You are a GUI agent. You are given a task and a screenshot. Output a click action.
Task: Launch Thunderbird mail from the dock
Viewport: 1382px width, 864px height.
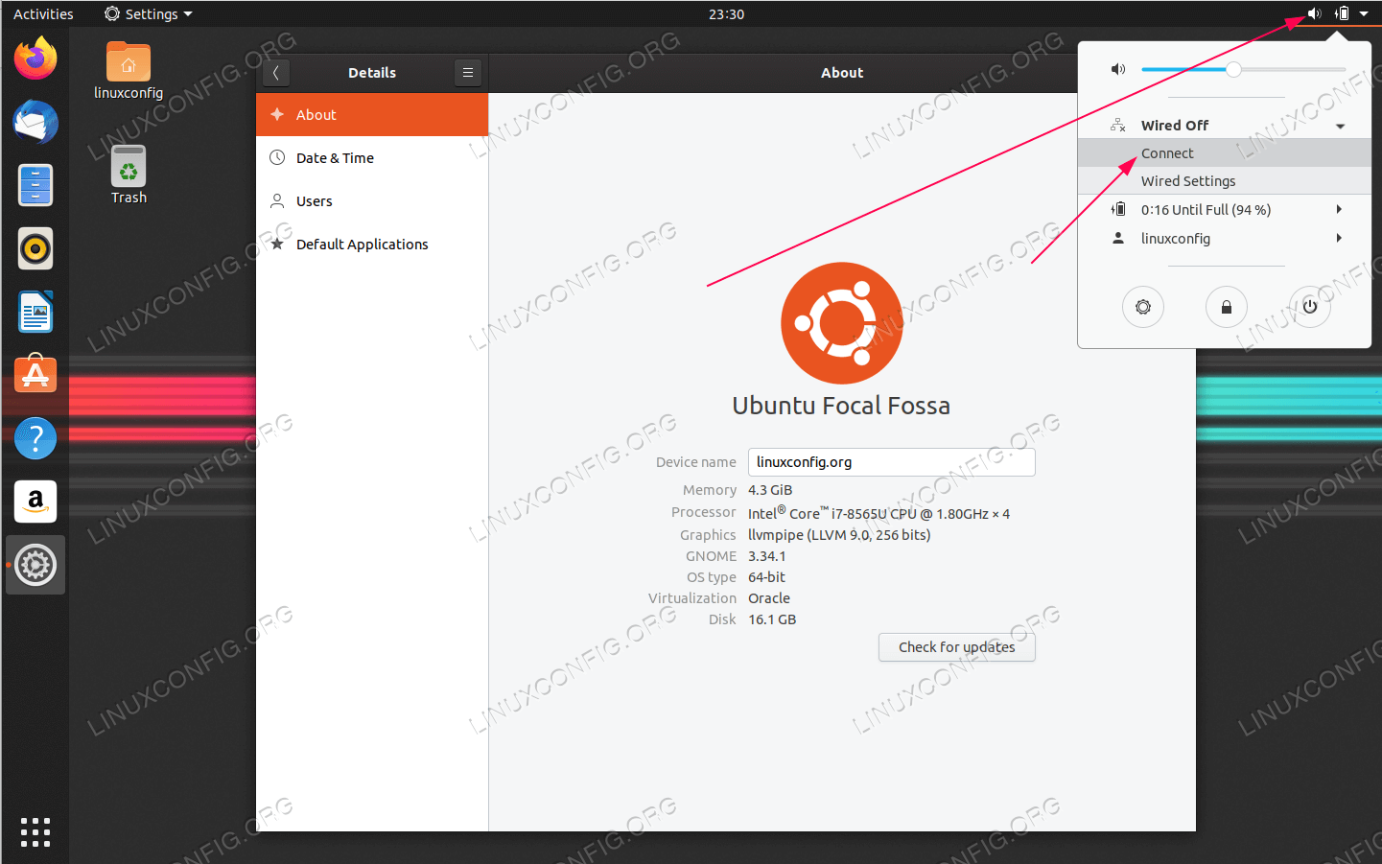[x=35, y=123]
